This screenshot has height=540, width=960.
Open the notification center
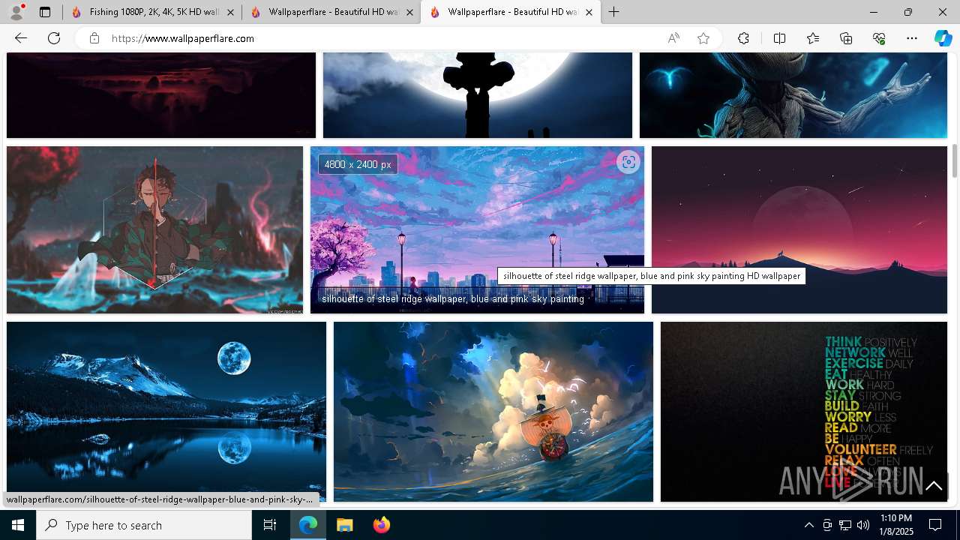[935, 525]
